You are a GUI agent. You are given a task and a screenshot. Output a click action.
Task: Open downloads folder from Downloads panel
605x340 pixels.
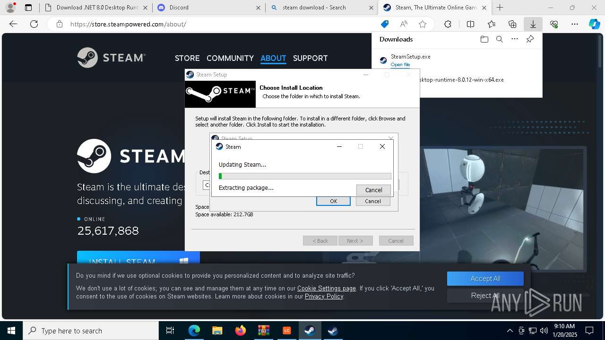(484, 39)
